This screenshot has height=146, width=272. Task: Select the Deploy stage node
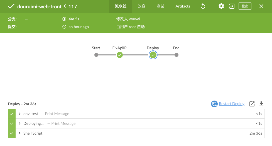(153, 55)
